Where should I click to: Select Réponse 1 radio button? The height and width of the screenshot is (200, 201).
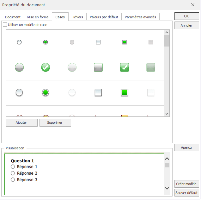click(13, 167)
